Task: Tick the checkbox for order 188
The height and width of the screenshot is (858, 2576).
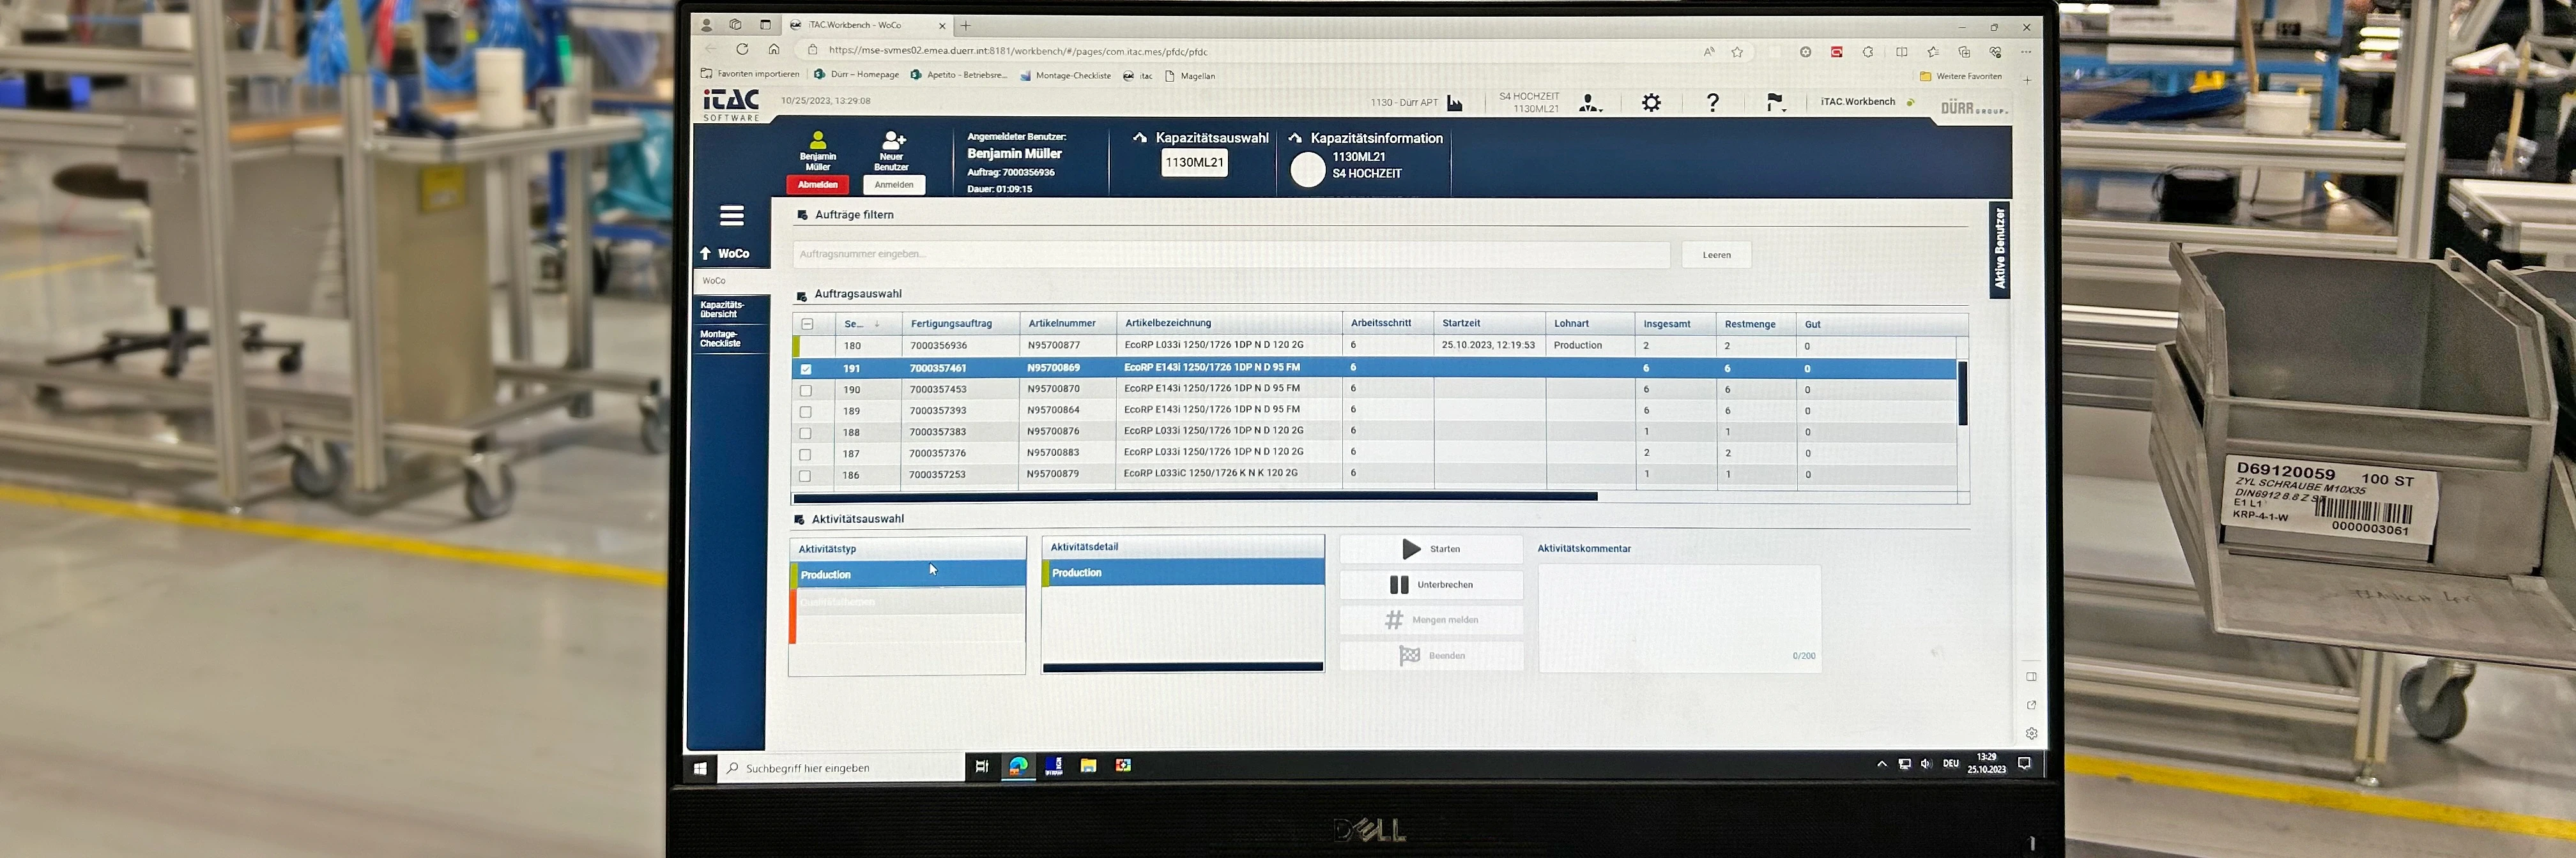Action: pyautogui.click(x=806, y=433)
